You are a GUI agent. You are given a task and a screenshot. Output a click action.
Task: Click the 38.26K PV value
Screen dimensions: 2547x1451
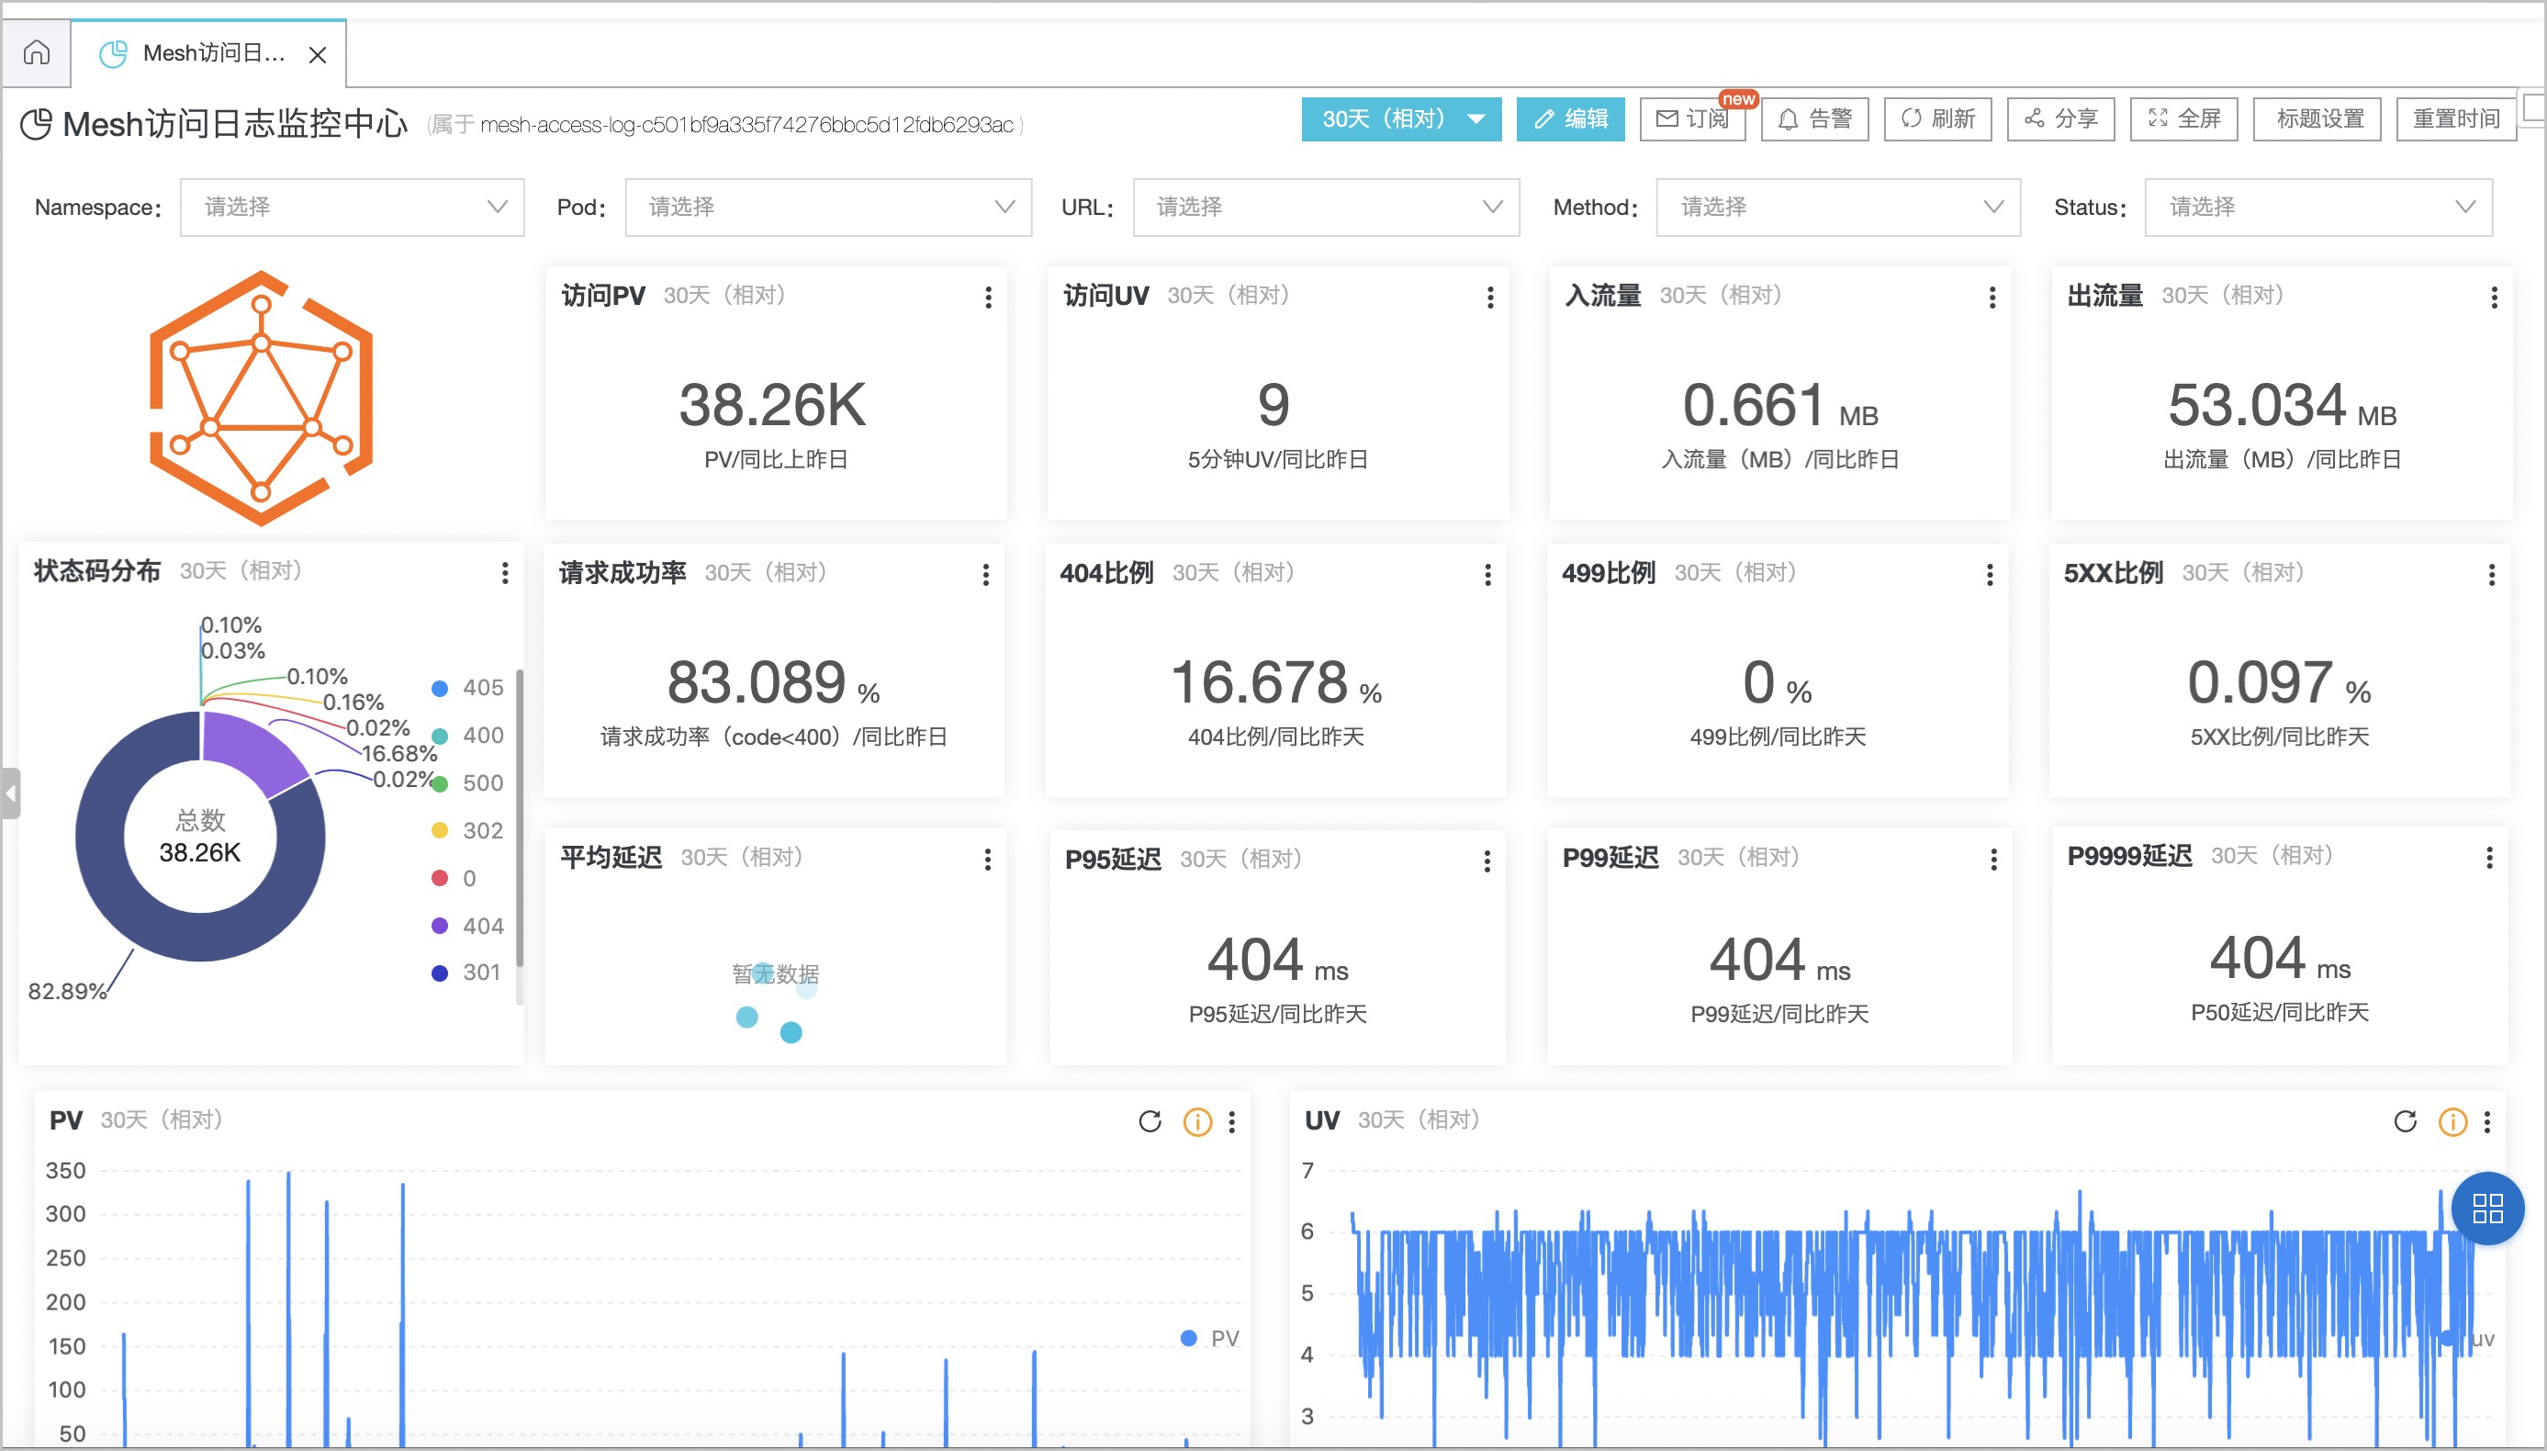pyautogui.click(x=772, y=405)
